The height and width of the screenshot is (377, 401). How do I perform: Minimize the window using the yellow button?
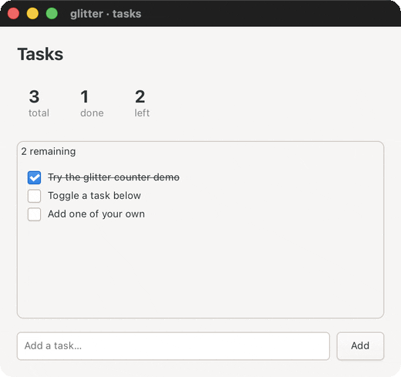[32, 14]
